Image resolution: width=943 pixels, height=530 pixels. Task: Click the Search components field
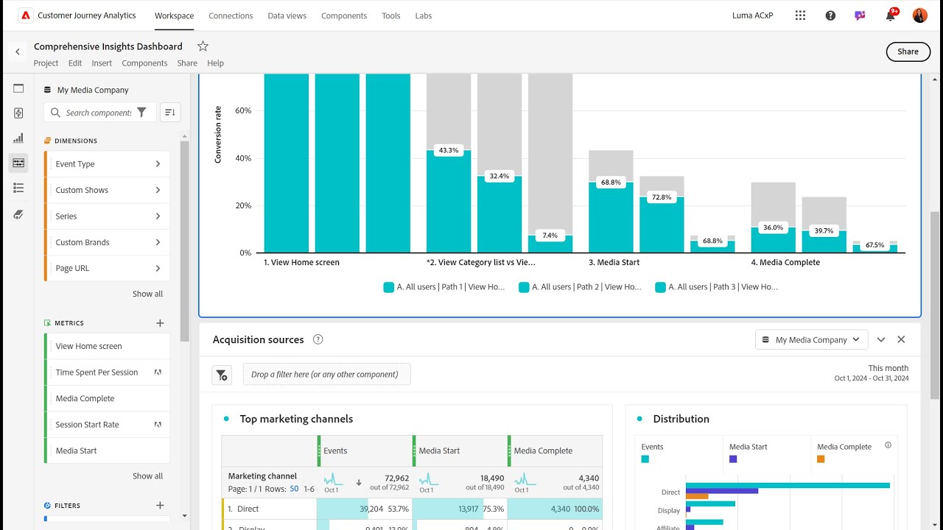click(98, 113)
